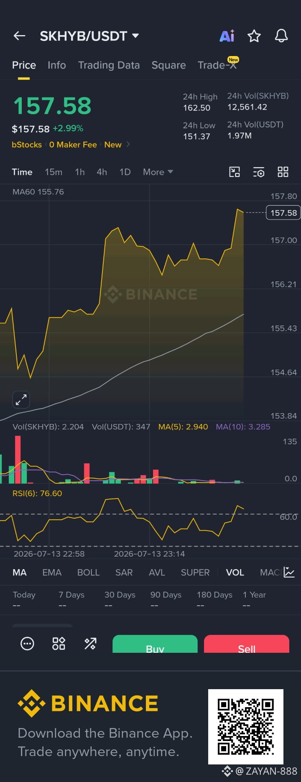
Task: Open the bStocks tag link
Action: pos(27,145)
